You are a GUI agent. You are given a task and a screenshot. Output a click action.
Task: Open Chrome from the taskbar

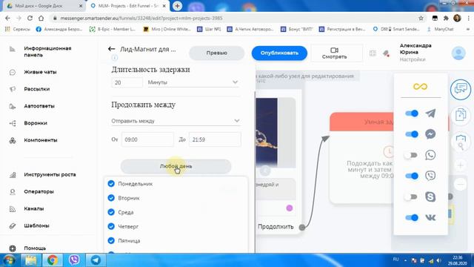[52, 260]
